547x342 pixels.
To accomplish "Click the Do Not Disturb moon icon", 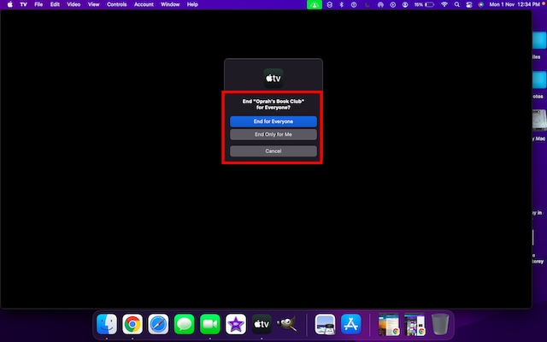I will click(x=367, y=4).
